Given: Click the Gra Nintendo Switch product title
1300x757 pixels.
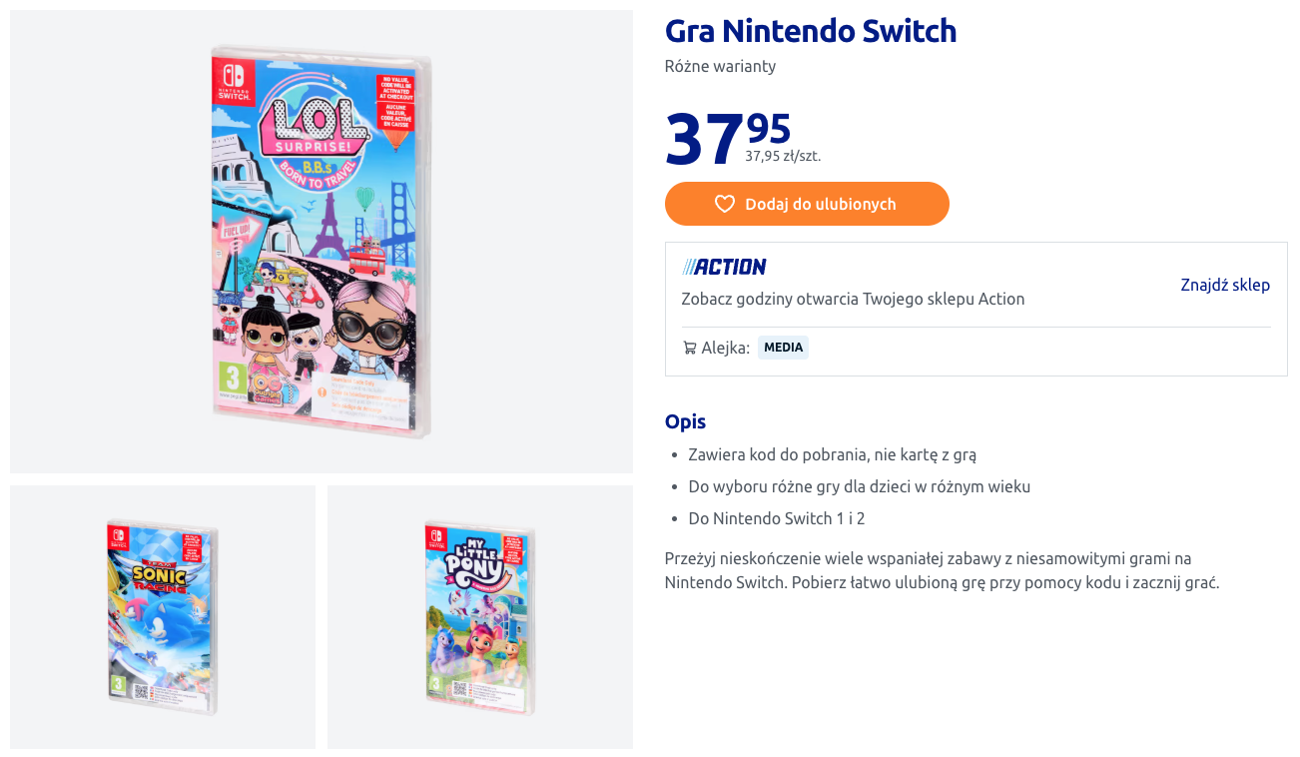Looking at the screenshot, I should click(x=811, y=31).
